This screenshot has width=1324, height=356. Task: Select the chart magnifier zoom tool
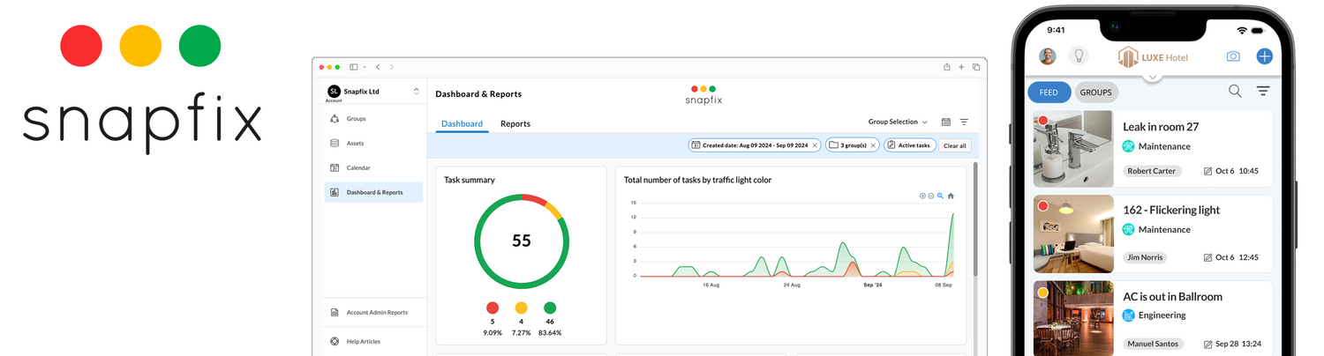pos(941,196)
